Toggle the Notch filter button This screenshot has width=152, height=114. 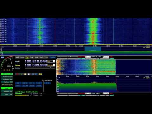(x=32, y=86)
